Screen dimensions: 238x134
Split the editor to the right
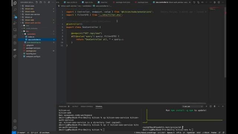[x=219, y=2]
